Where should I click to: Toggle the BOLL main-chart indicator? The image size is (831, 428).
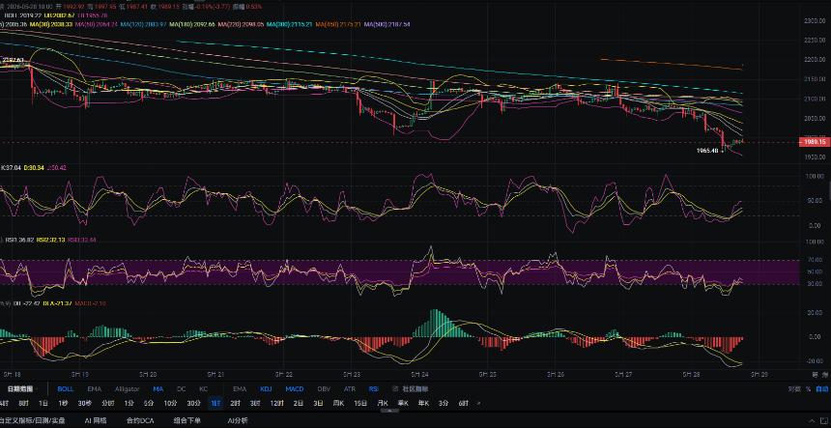click(66, 388)
